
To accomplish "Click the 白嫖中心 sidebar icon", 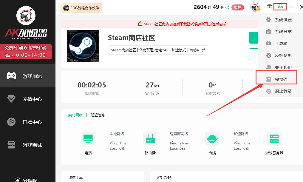I will tap(27, 122).
